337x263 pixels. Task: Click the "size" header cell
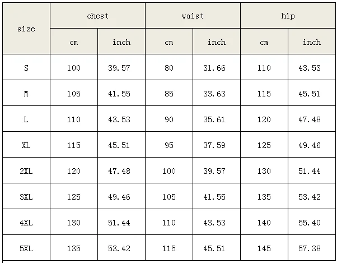click(26, 29)
